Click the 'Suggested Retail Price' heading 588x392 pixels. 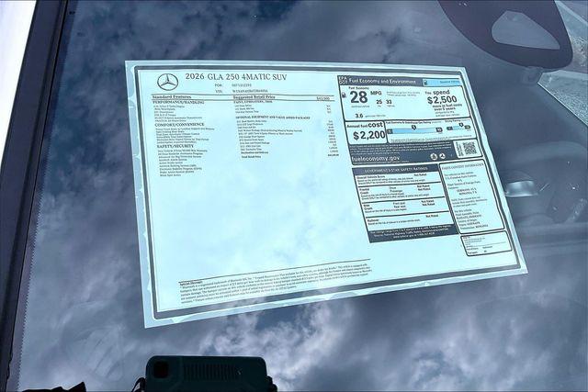pyautogui.click(x=254, y=96)
